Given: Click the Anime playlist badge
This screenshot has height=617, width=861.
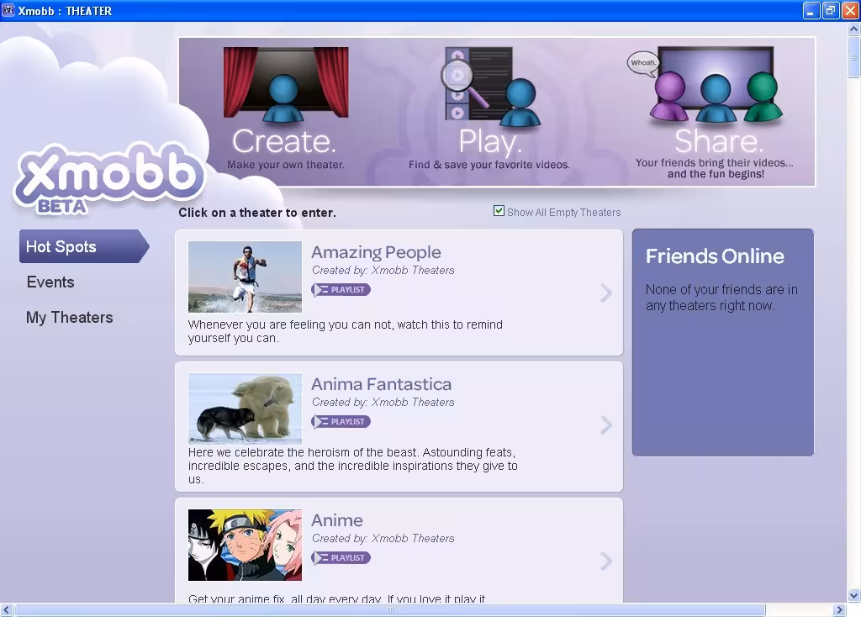Looking at the screenshot, I should pyautogui.click(x=341, y=558).
